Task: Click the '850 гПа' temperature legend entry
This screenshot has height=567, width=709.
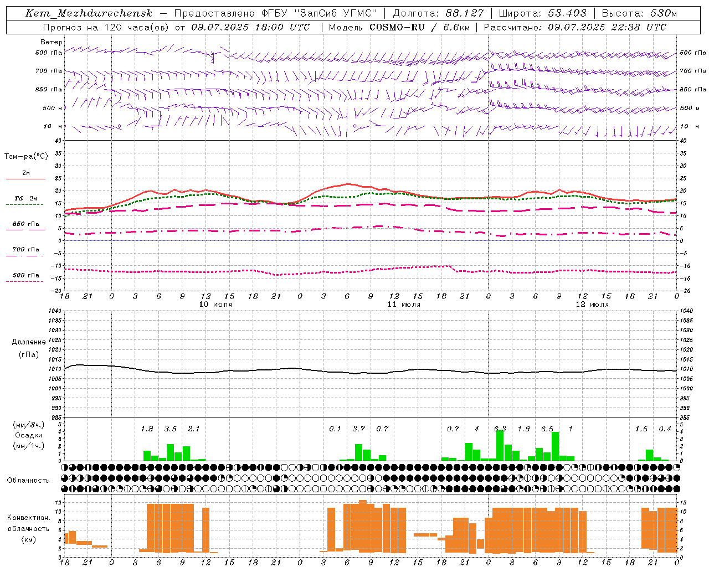Action: tap(26, 224)
